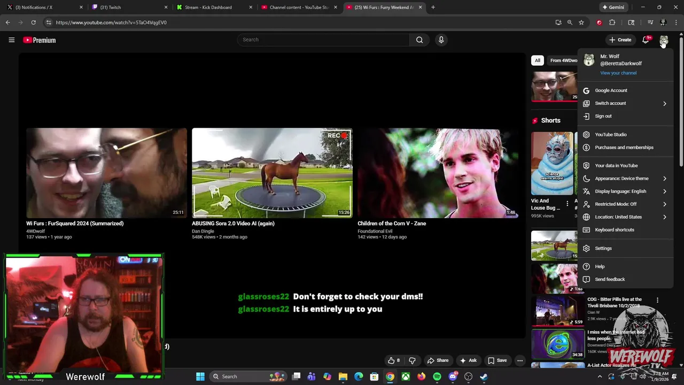Like the video with thumbs-up button
684x385 pixels.
point(394,360)
